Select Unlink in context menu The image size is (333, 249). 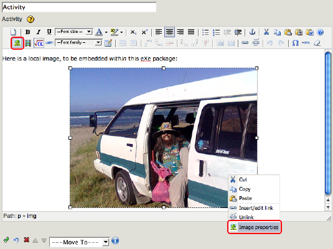[x=254, y=217]
